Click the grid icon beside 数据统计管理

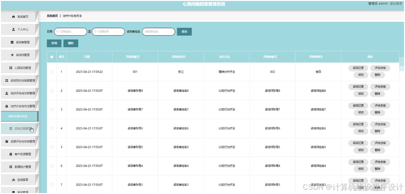(x=11, y=167)
